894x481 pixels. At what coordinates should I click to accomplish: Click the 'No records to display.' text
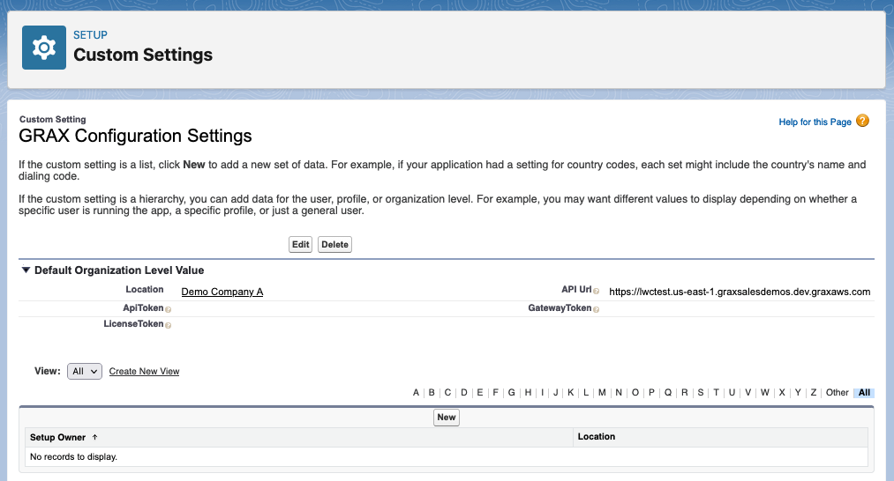click(x=73, y=456)
